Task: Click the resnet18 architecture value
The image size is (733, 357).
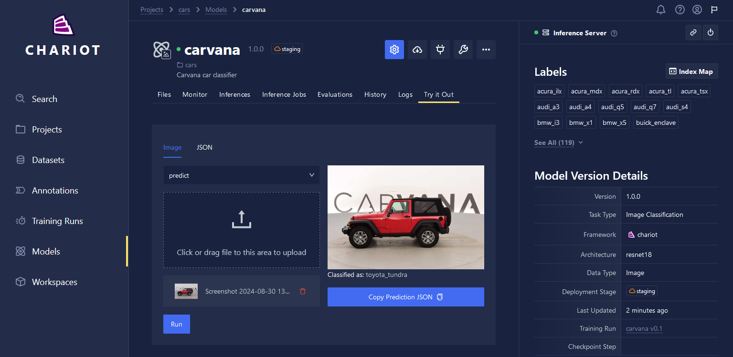Action: click(x=639, y=255)
